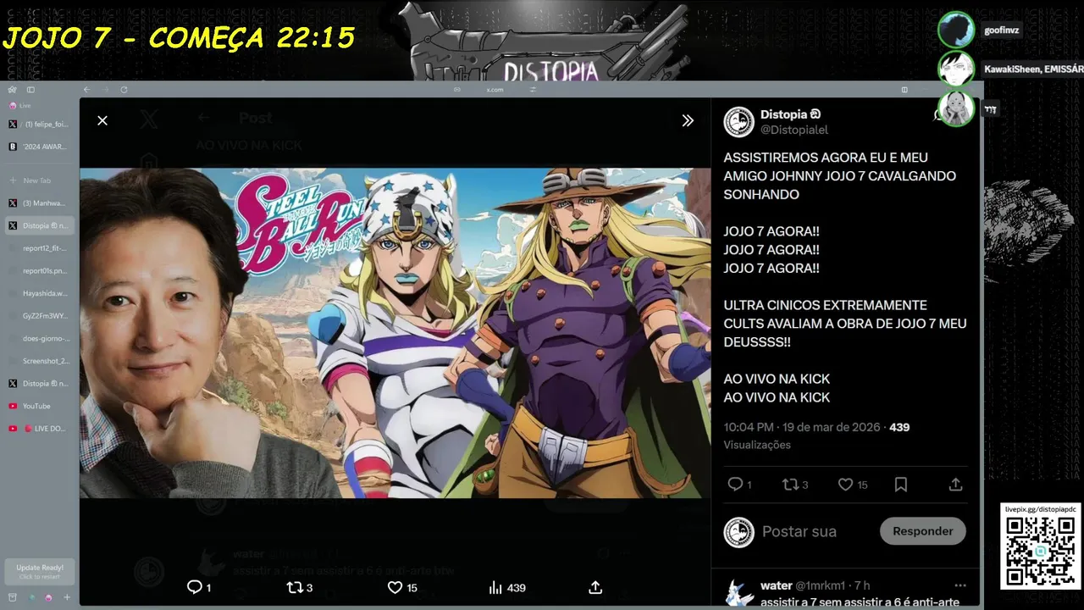Close the image viewer with the X
Screen dimensions: 1084x610
click(x=102, y=120)
